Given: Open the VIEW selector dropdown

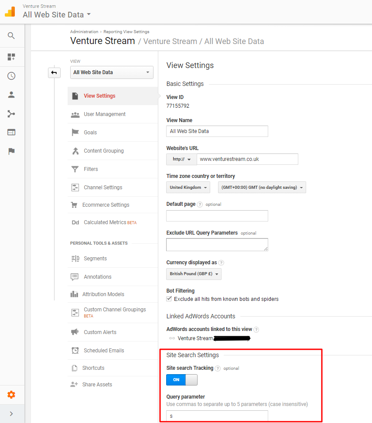Looking at the screenshot, I should click(112, 72).
